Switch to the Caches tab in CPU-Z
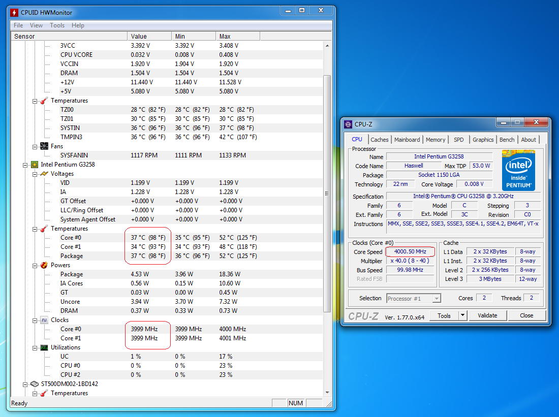This screenshot has height=417, width=559. [379, 140]
